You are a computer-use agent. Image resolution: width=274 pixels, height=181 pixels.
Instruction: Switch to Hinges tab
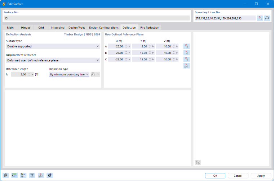(26, 28)
